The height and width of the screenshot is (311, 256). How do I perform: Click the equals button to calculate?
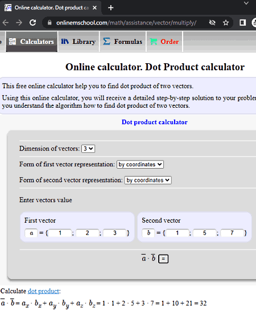click(x=163, y=259)
